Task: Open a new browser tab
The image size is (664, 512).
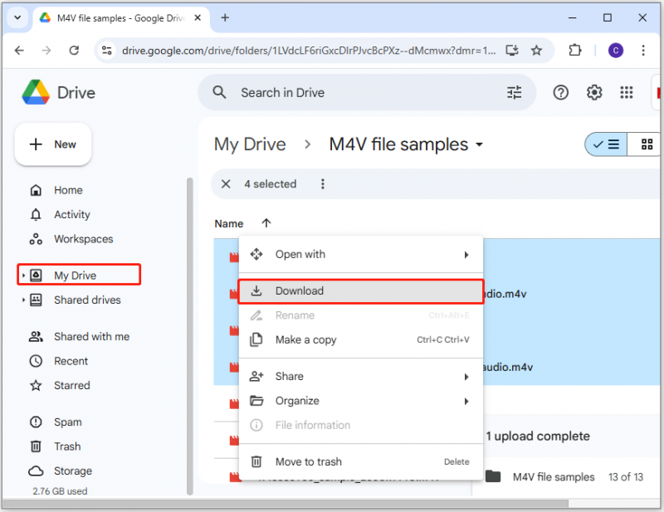Action: [x=225, y=17]
